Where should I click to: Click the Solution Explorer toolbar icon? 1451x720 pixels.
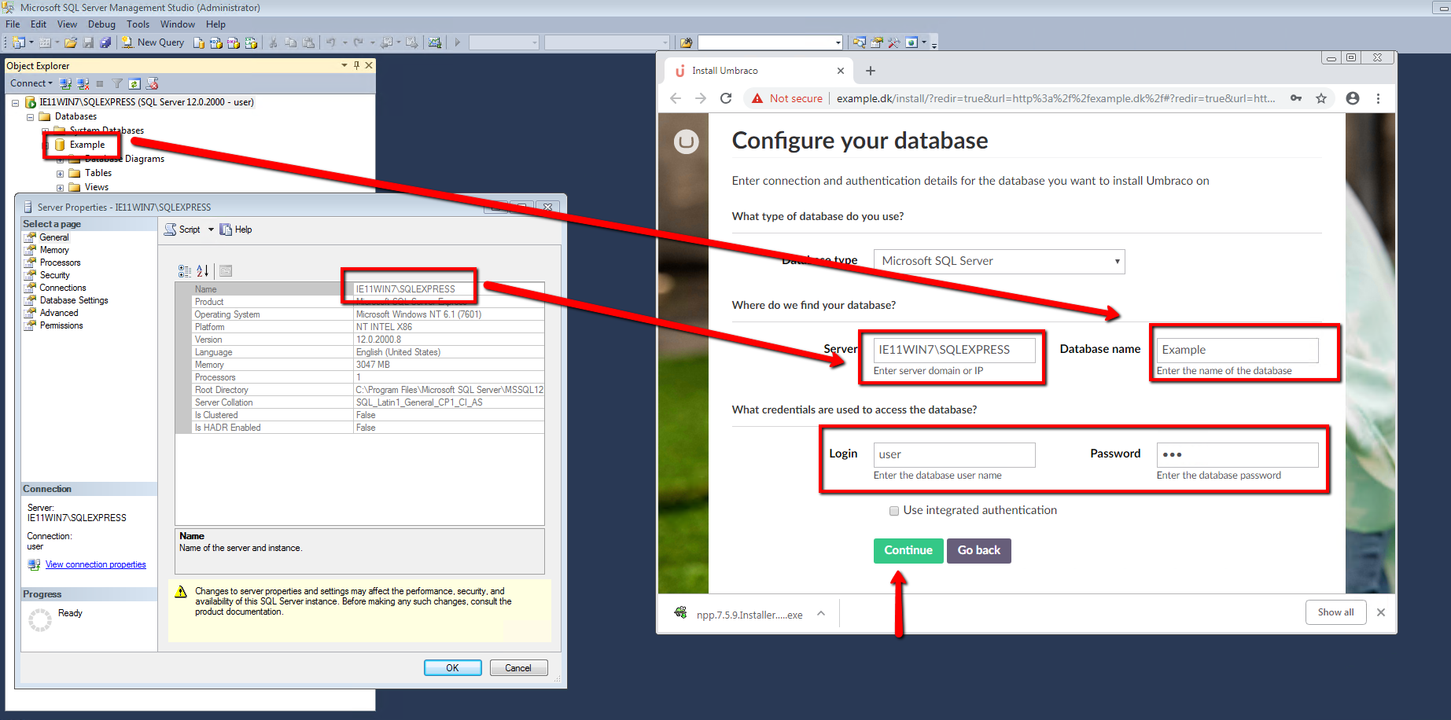tap(860, 42)
